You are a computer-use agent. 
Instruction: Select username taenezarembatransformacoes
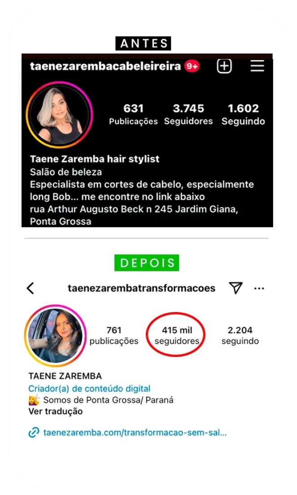point(142,288)
